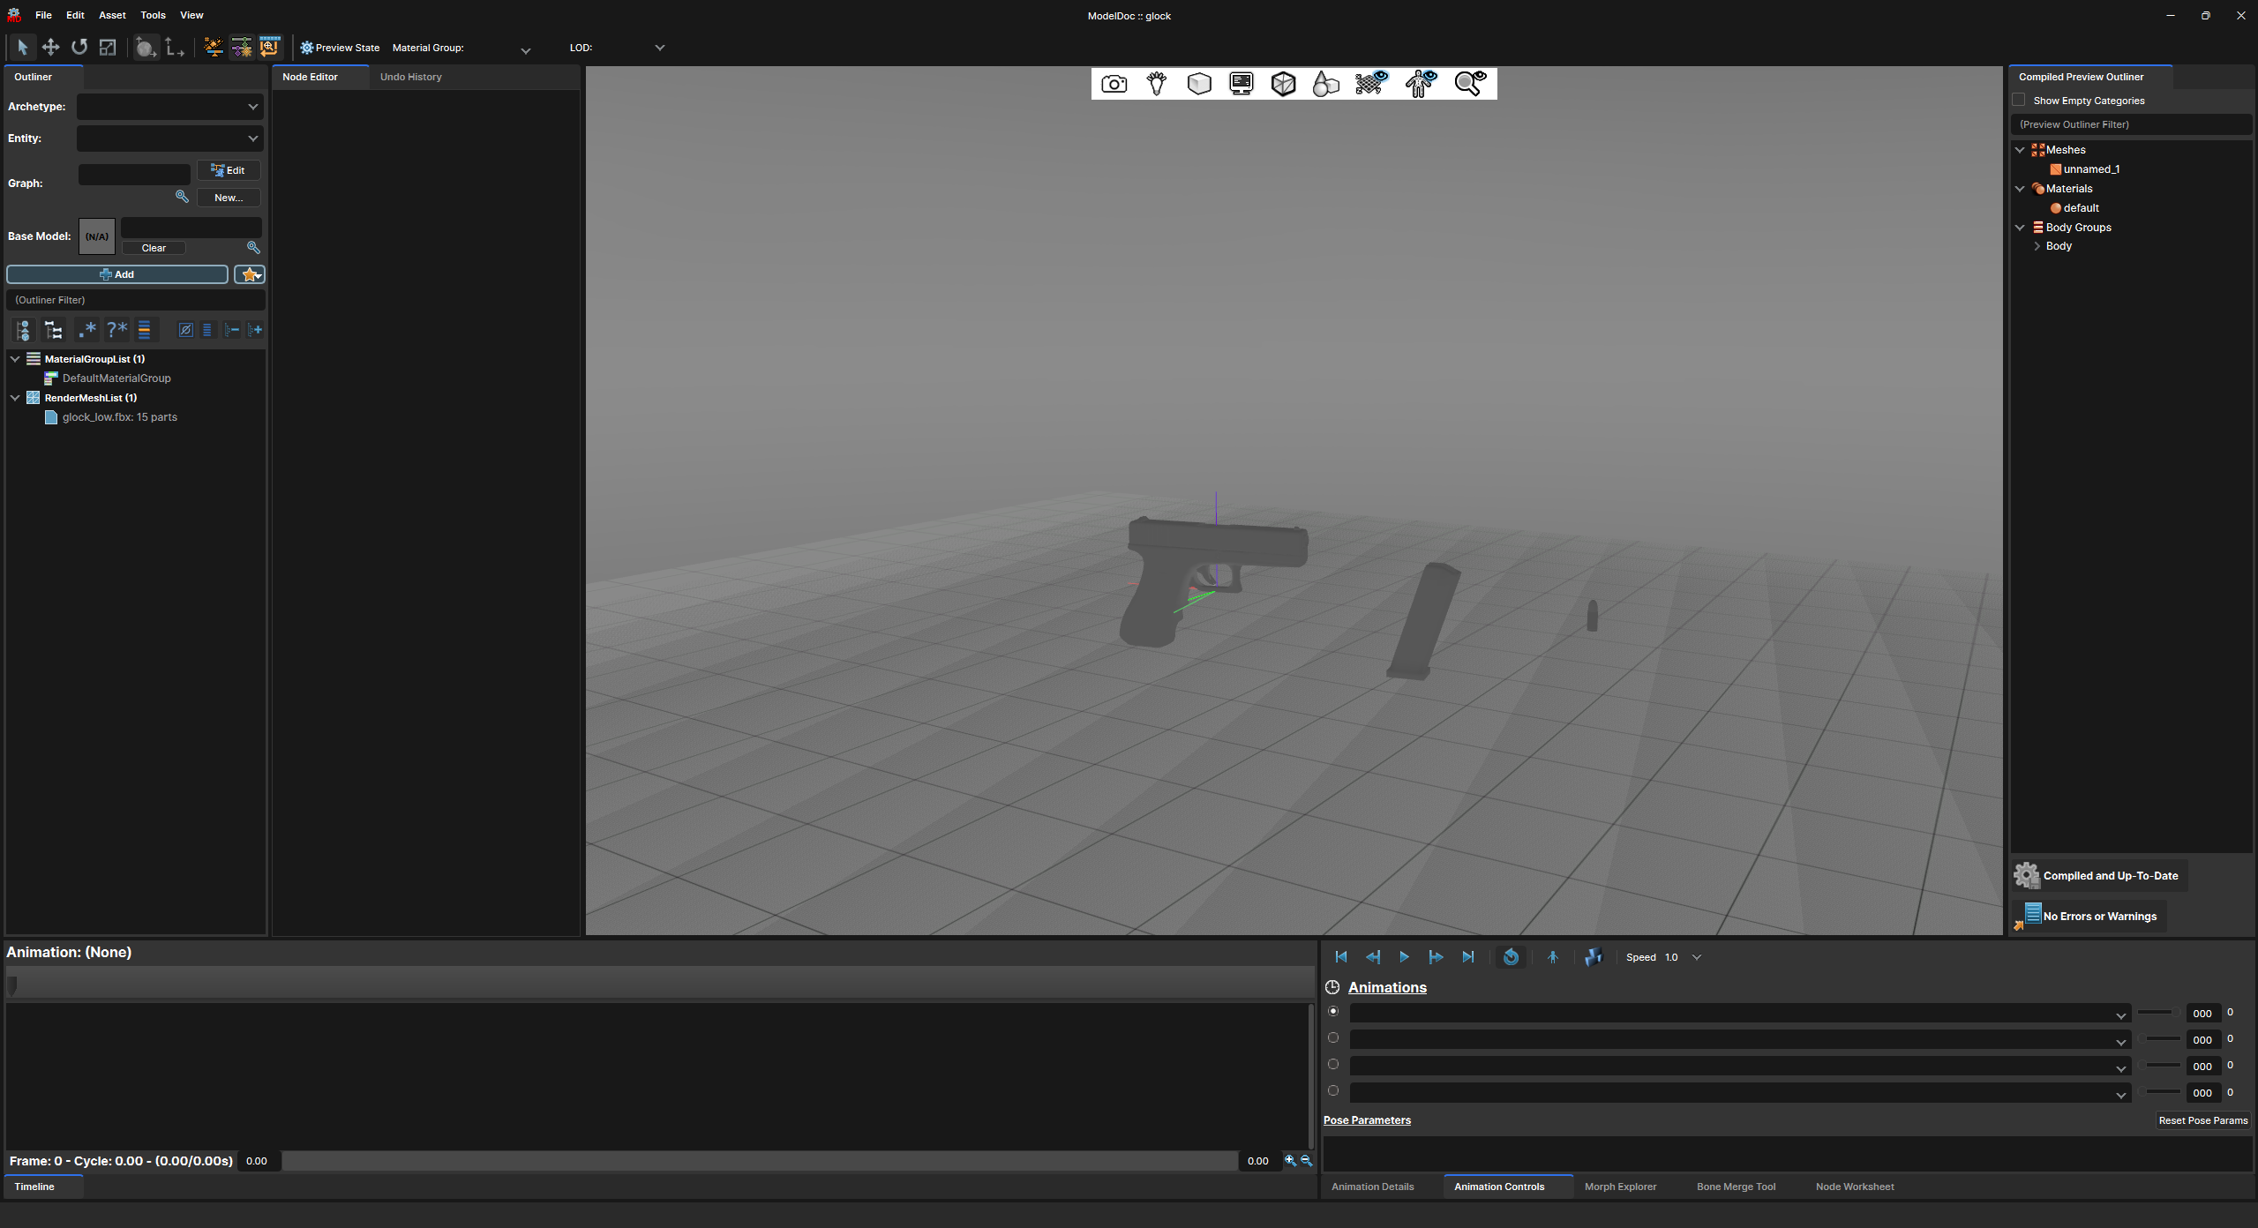Click the first animation weight slider

(x=2157, y=1013)
